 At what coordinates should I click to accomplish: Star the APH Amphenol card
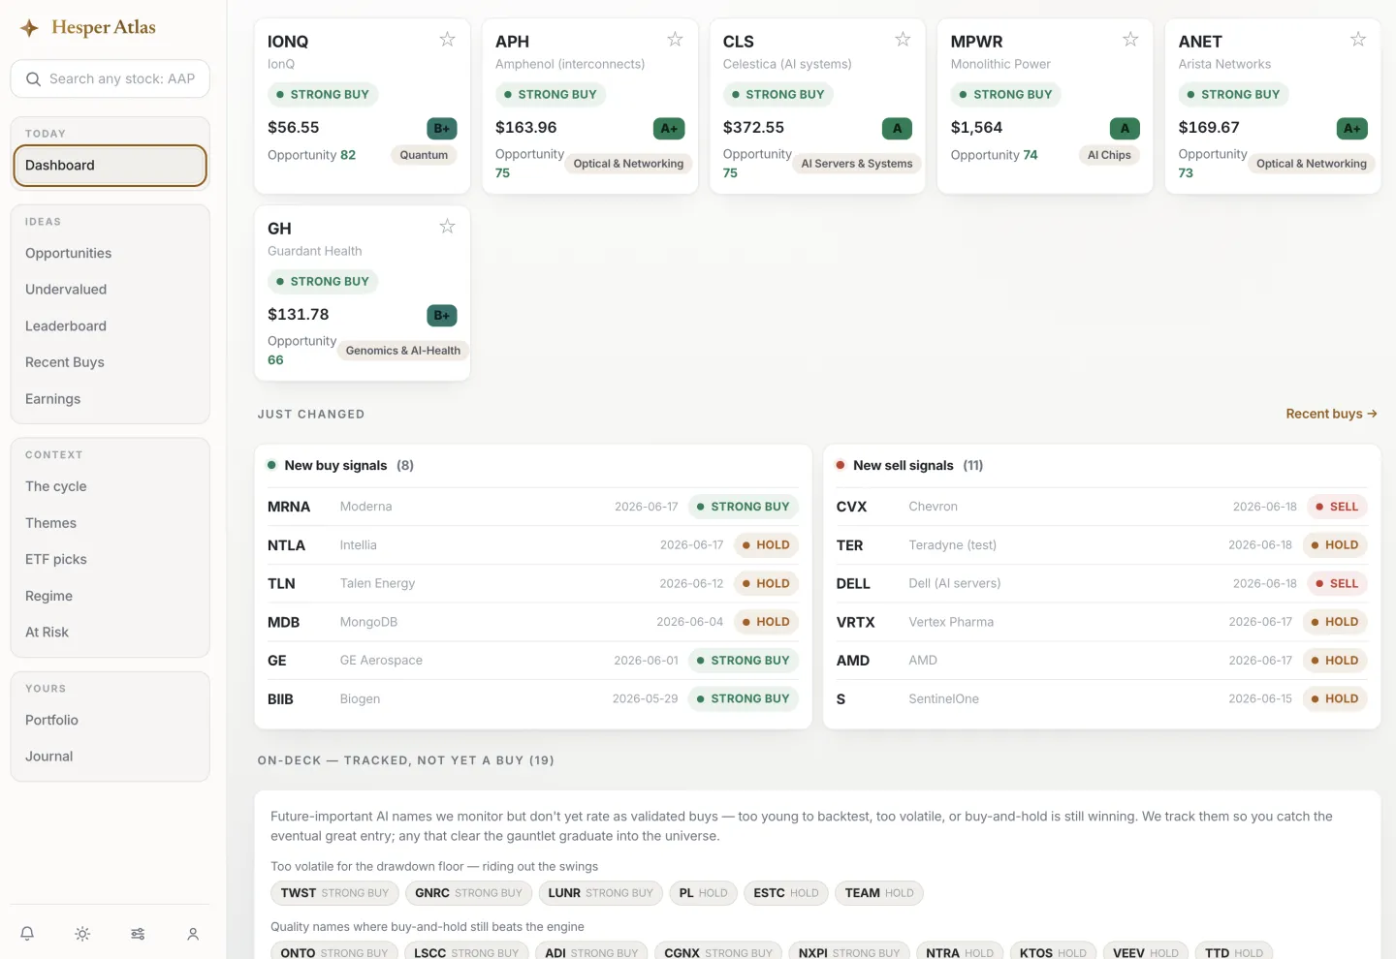click(675, 40)
